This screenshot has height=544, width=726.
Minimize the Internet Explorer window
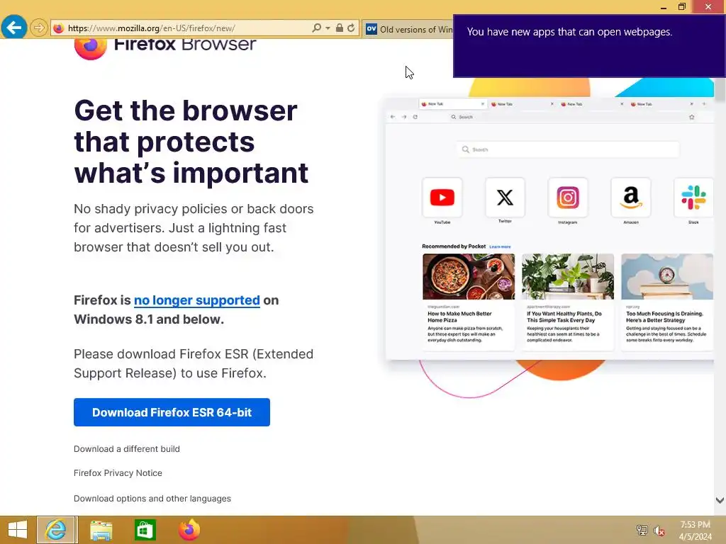(x=664, y=7)
